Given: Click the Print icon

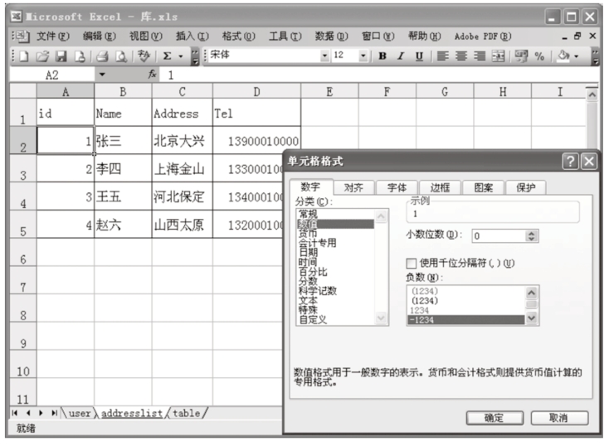Looking at the screenshot, I should pyautogui.click(x=102, y=56).
